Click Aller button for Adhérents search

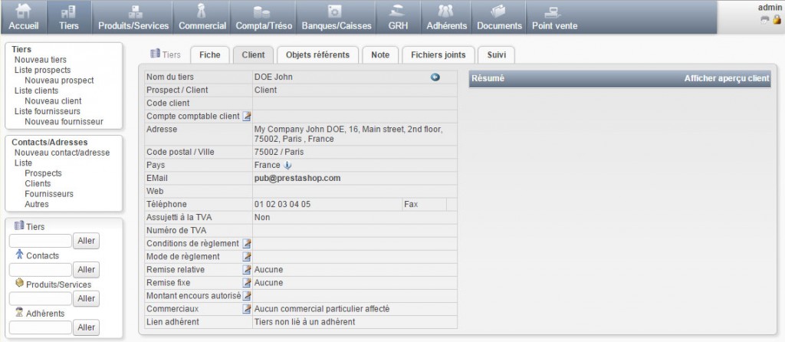point(87,328)
